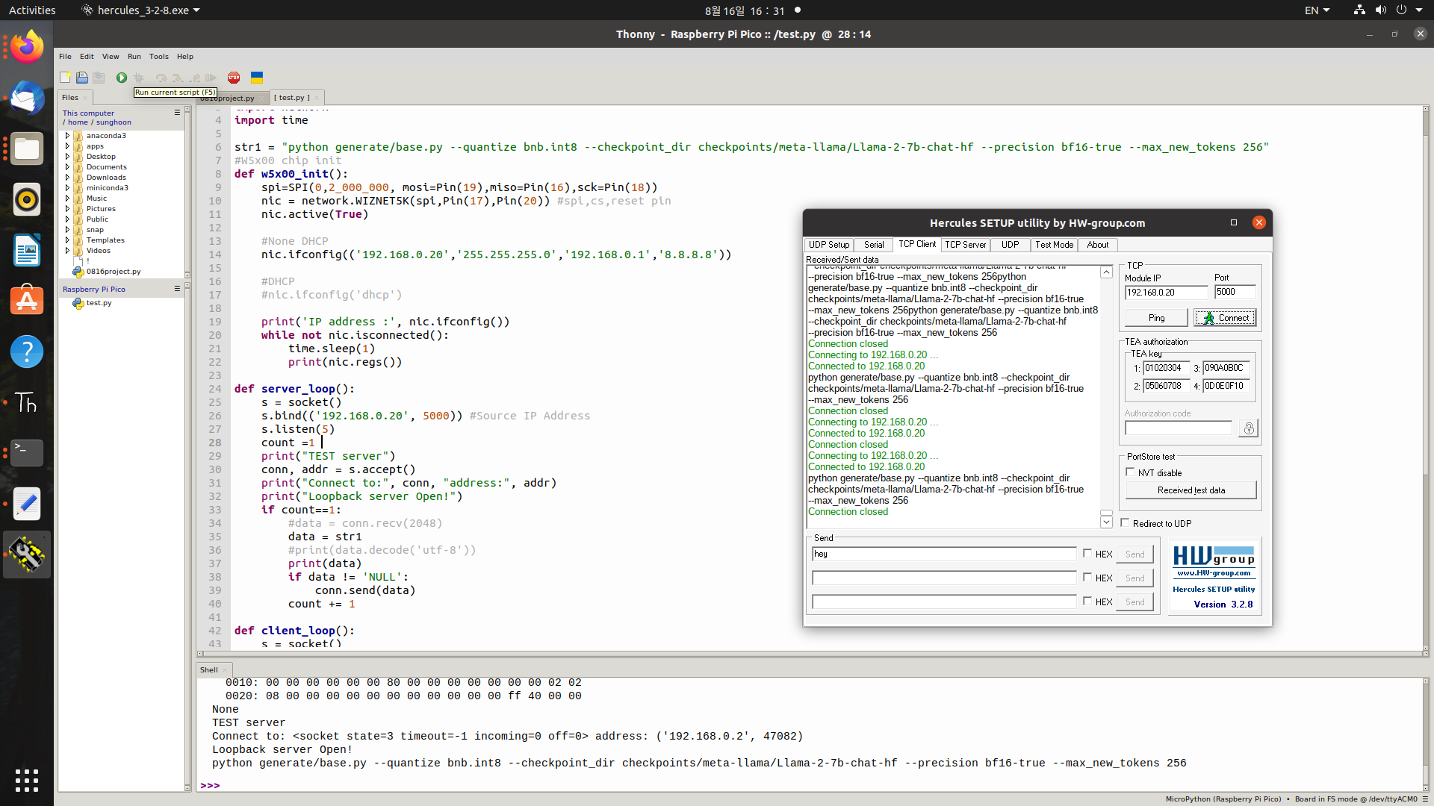Click the Authorization code field
Screen dimensions: 1434x806
point(1179,428)
